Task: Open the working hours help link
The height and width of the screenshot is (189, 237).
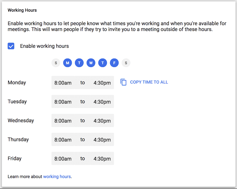Action: pyautogui.click(x=57, y=177)
